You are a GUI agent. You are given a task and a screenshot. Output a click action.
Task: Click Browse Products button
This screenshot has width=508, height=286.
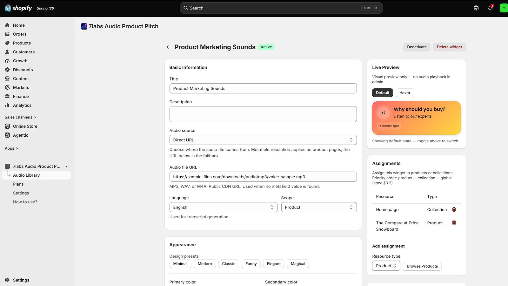click(422, 266)
